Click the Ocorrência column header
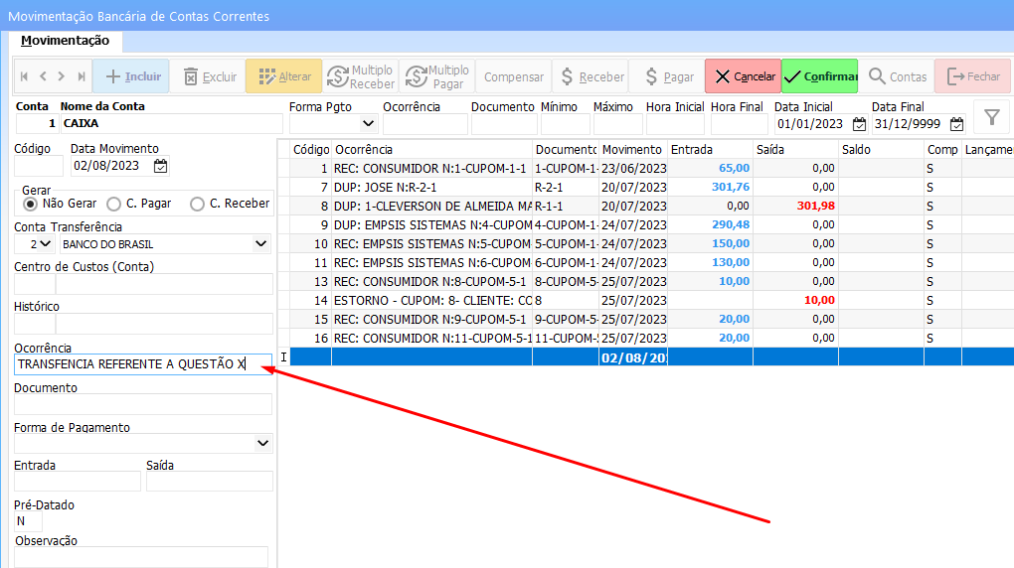 coord(432,150)
